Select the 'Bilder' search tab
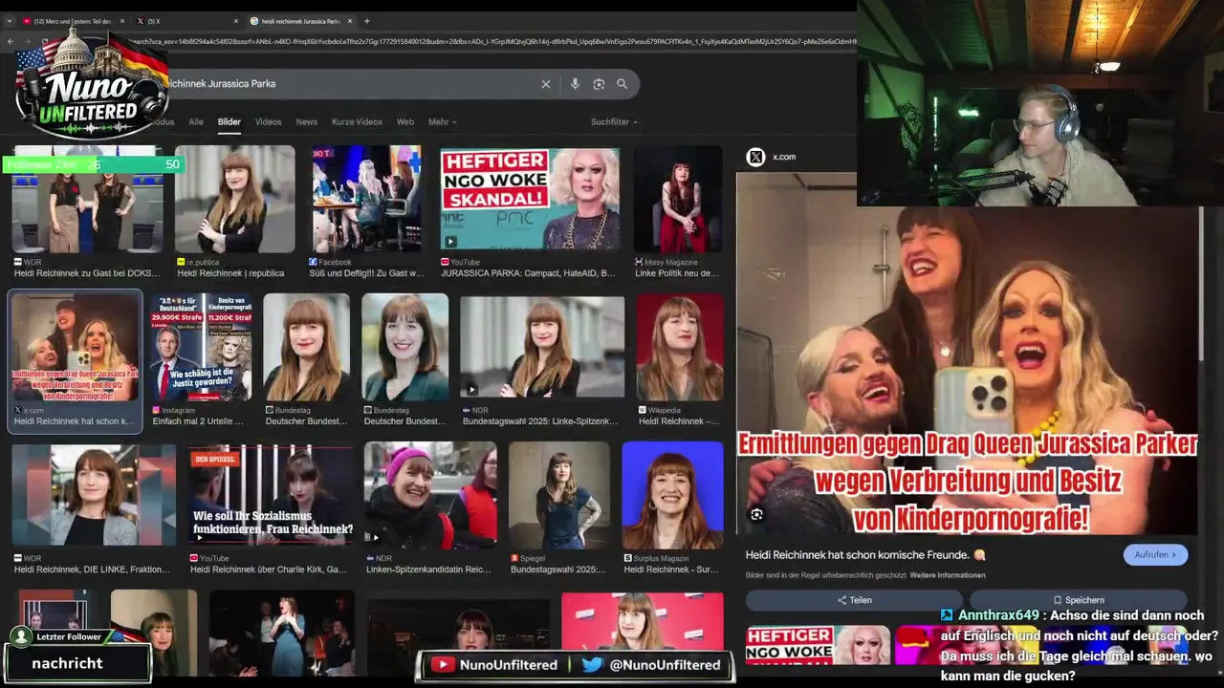Image resolution: width=1224 pixels, height=688 pixels. pyautogui.click(x=229, y=122)
